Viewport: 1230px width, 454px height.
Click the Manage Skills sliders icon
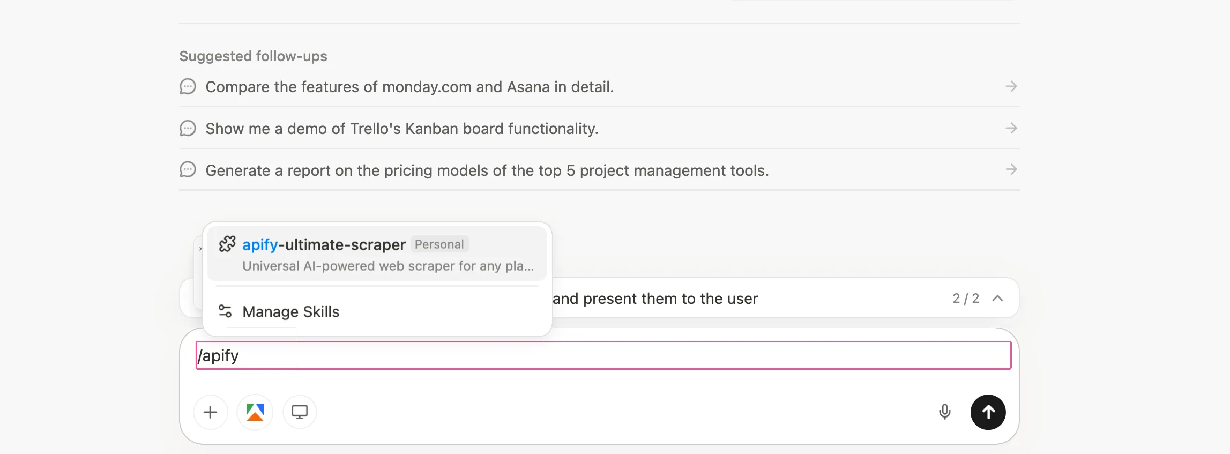tap(225, 311)
